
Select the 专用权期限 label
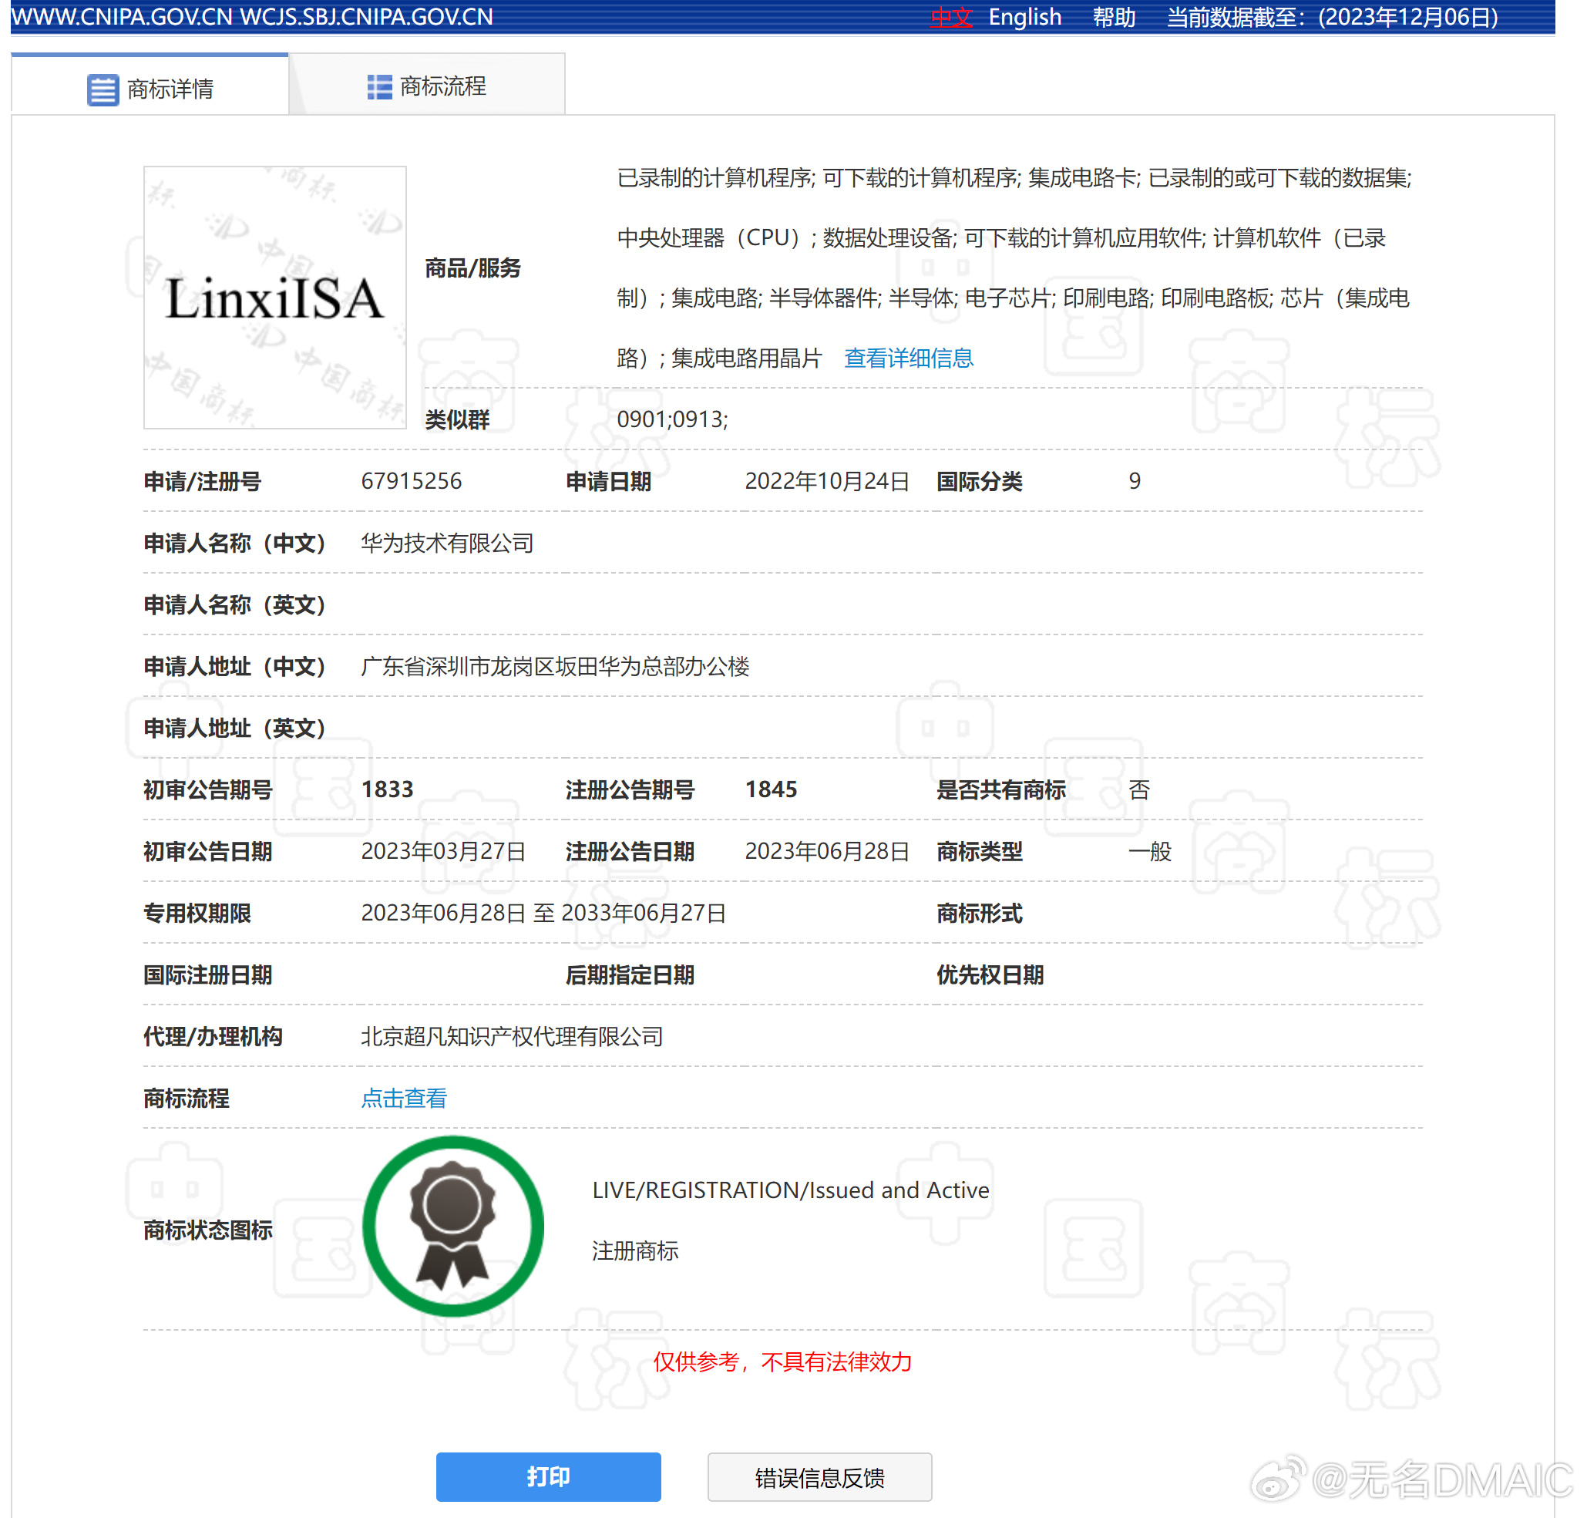(x=197, y=913)
